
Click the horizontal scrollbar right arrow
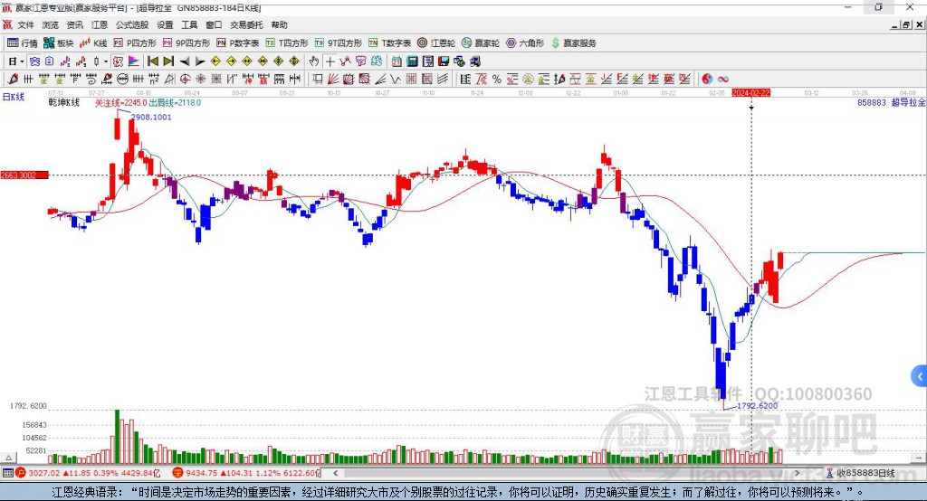[x=797, y=473]
